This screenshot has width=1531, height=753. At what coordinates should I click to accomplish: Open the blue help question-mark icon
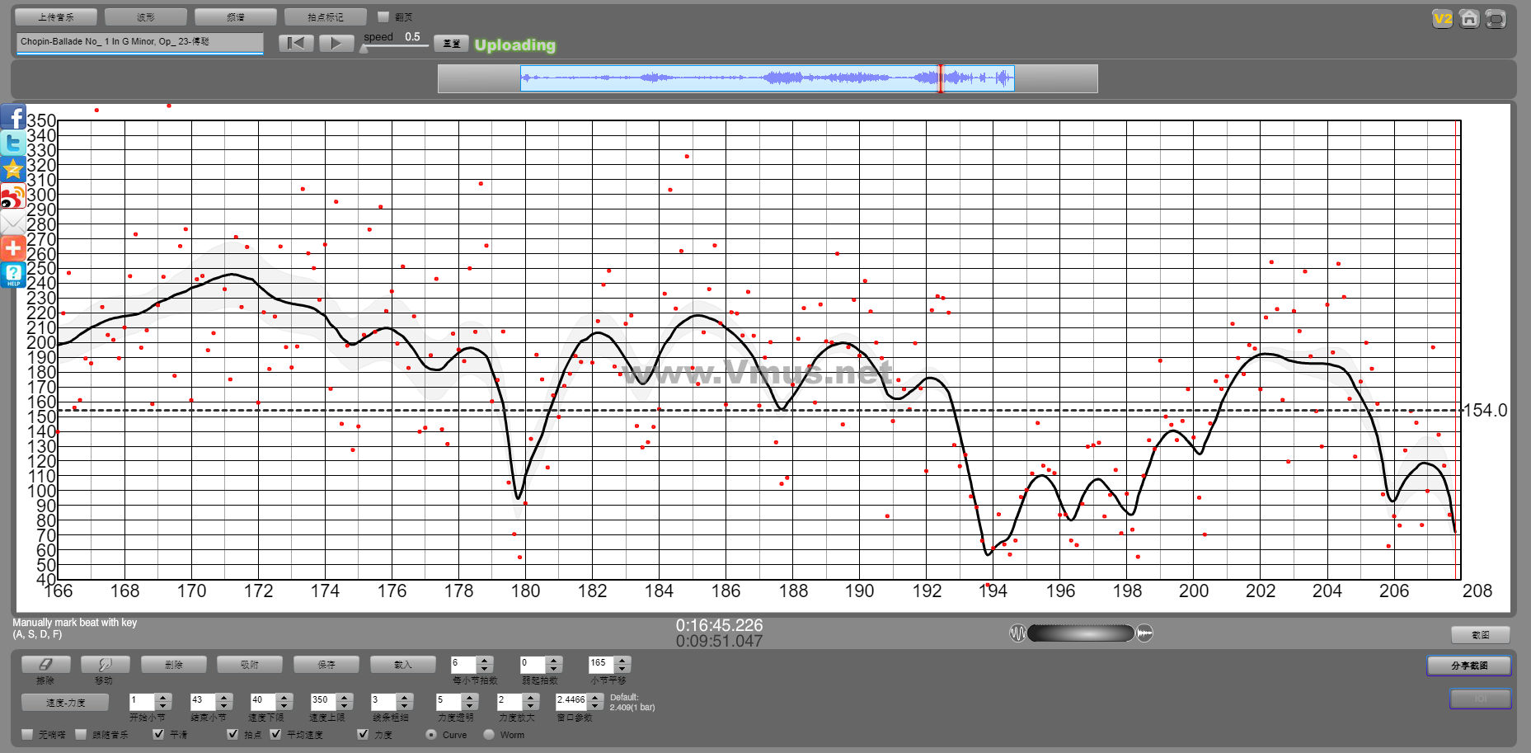pos(13,275)
